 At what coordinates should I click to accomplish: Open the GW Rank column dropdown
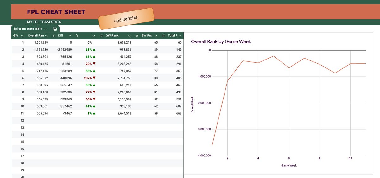click(x=130, y=35)
